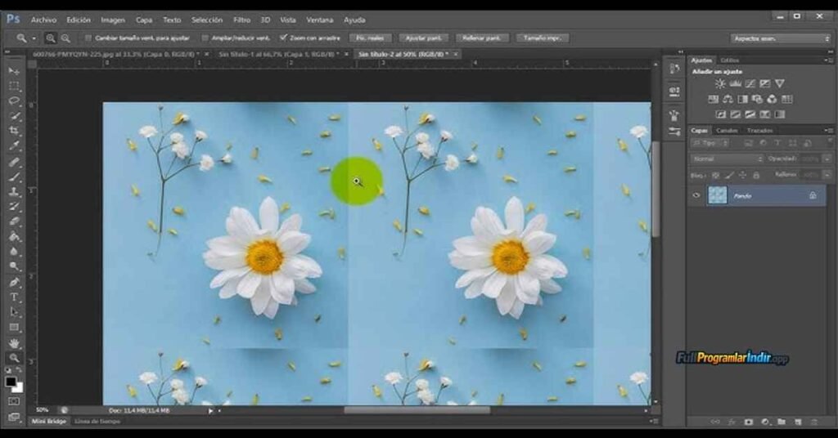Add a Brightness/Contrast adjustment

720,83
